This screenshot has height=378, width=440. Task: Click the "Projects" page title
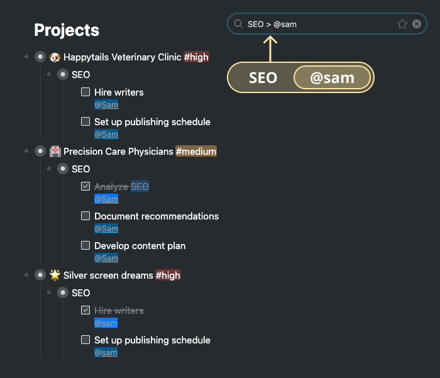pyautogui.click(x=67, y=30)
